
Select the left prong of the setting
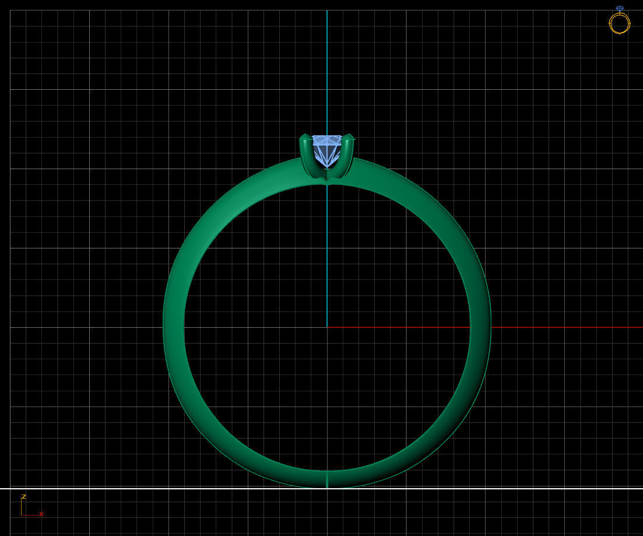point(307,156)
